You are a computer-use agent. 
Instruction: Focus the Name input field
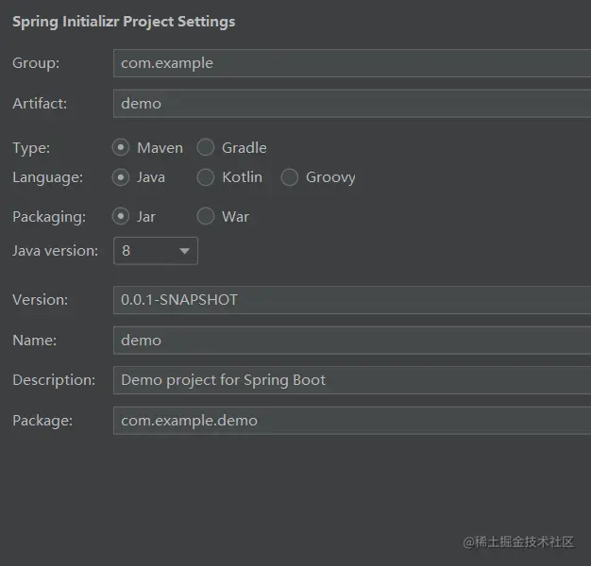coord(352,341)
